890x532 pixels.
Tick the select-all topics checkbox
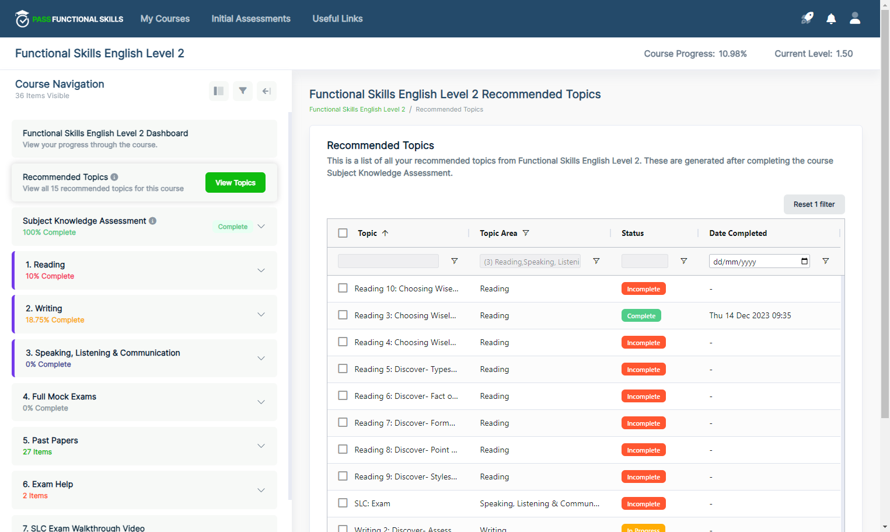(x=343, y=233)
